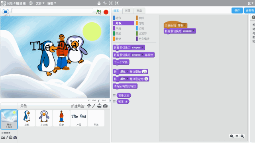Click the globe language icon

coord(31,3)
